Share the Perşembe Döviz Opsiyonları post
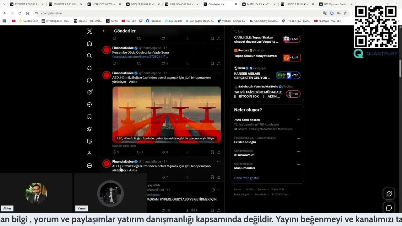This screenshot has height=226, width=402. [x=219, y=63]
